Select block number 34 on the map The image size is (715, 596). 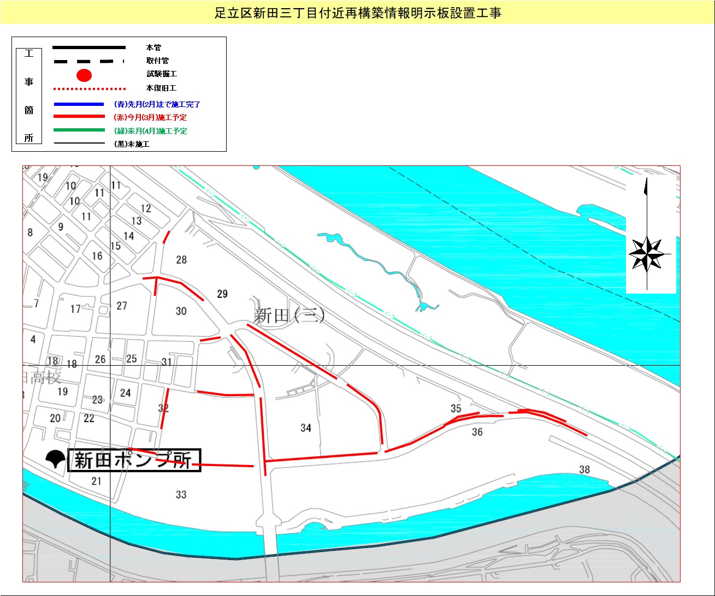click(306, 428)
